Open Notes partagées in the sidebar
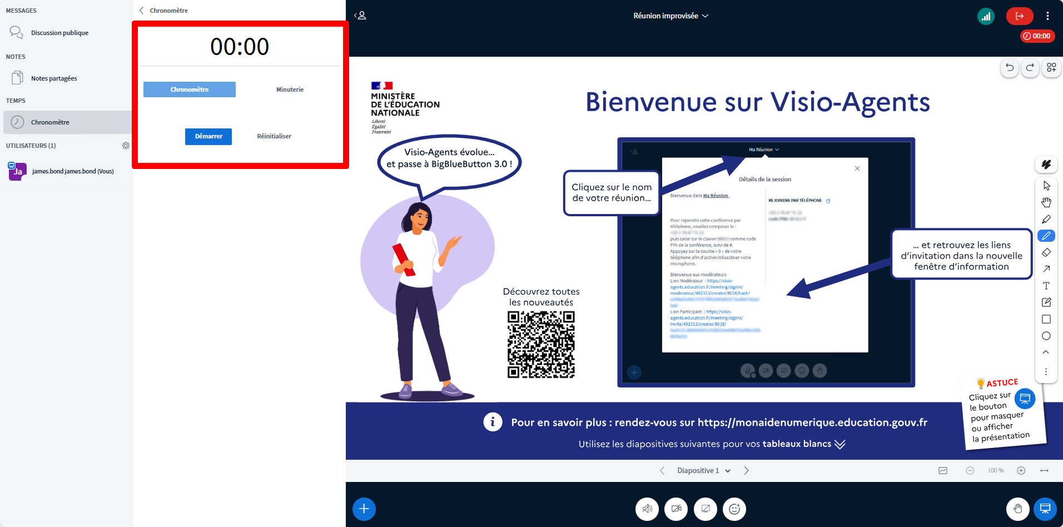 pos(67,78)
